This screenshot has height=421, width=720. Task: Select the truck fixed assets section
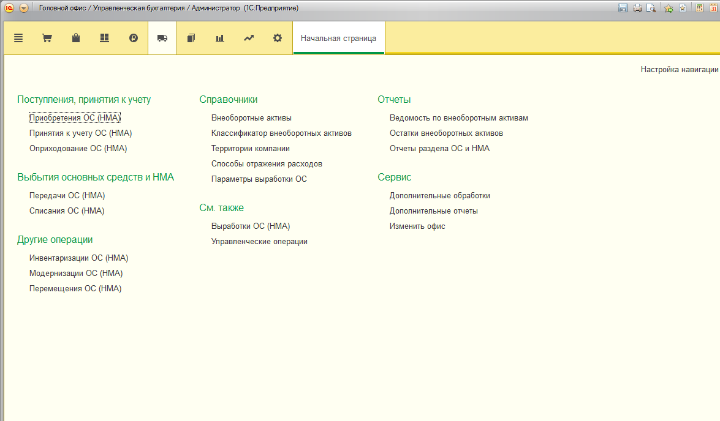point(162,38)
